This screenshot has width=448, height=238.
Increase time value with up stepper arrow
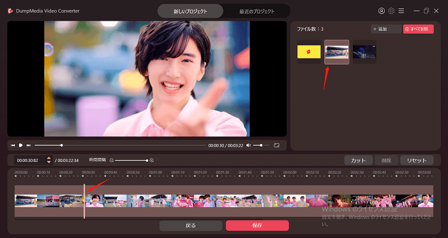pyautogui.click(x=49, y=158)
